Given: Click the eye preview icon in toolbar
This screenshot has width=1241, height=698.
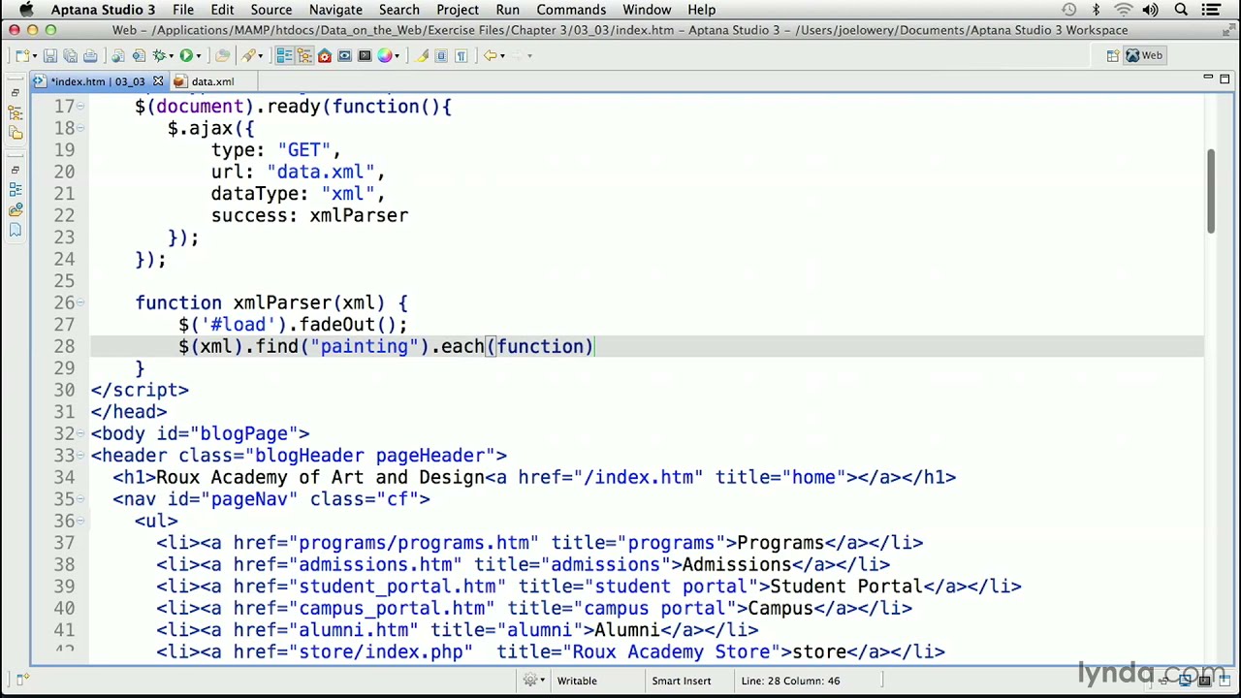Looking at the screenshot, I should click(344, 55).
